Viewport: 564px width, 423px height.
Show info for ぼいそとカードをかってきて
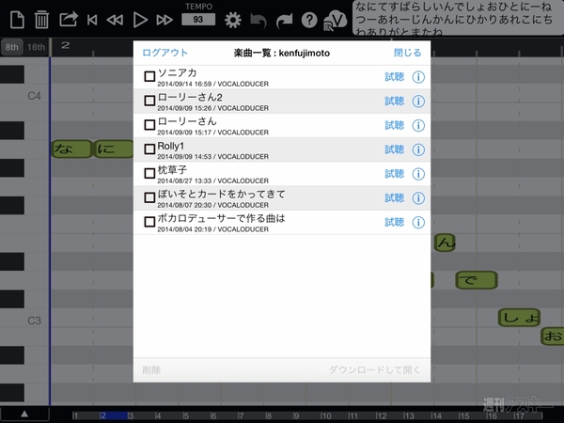[418, 198]
